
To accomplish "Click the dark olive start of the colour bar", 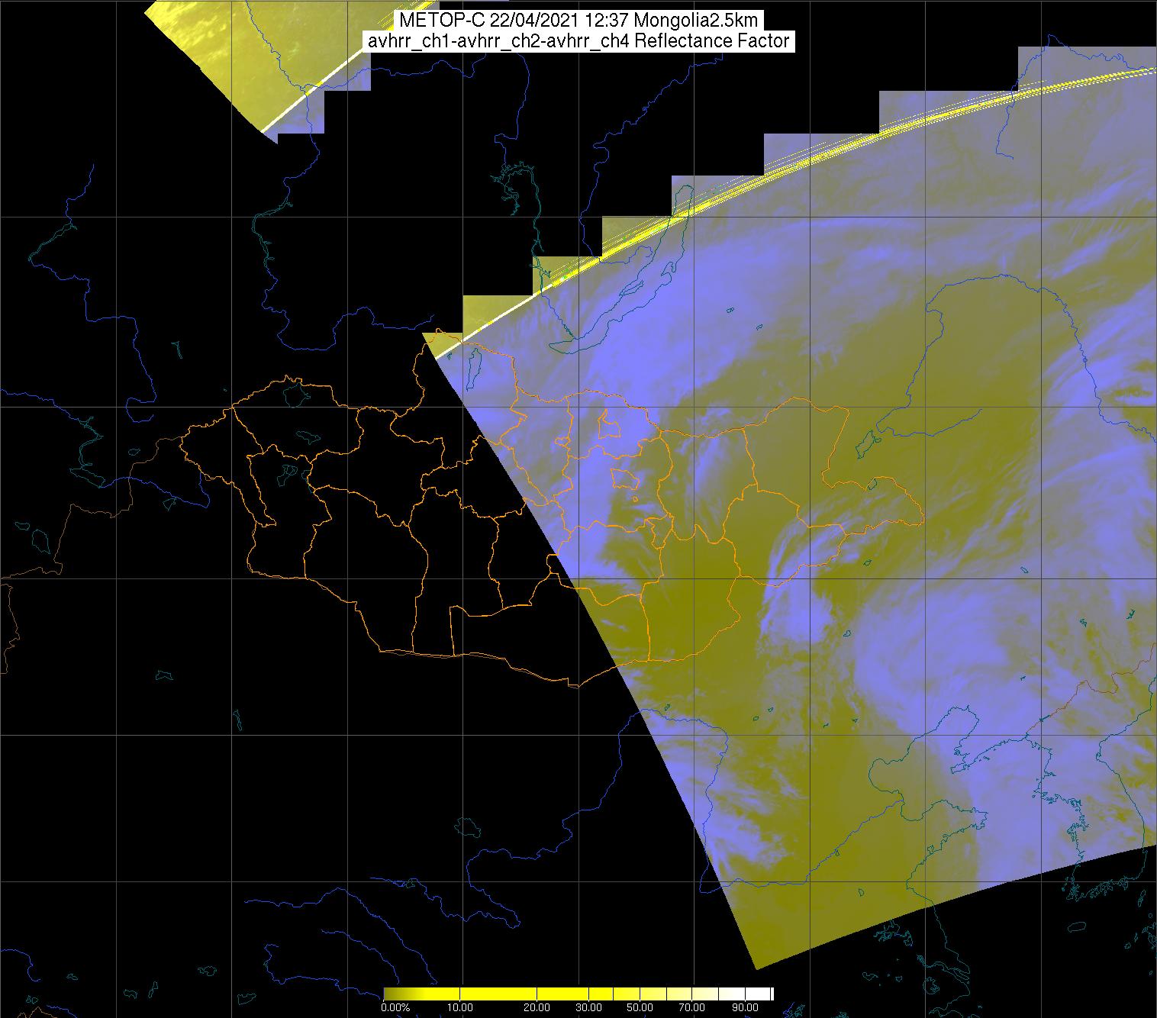I will click(391, 994).
